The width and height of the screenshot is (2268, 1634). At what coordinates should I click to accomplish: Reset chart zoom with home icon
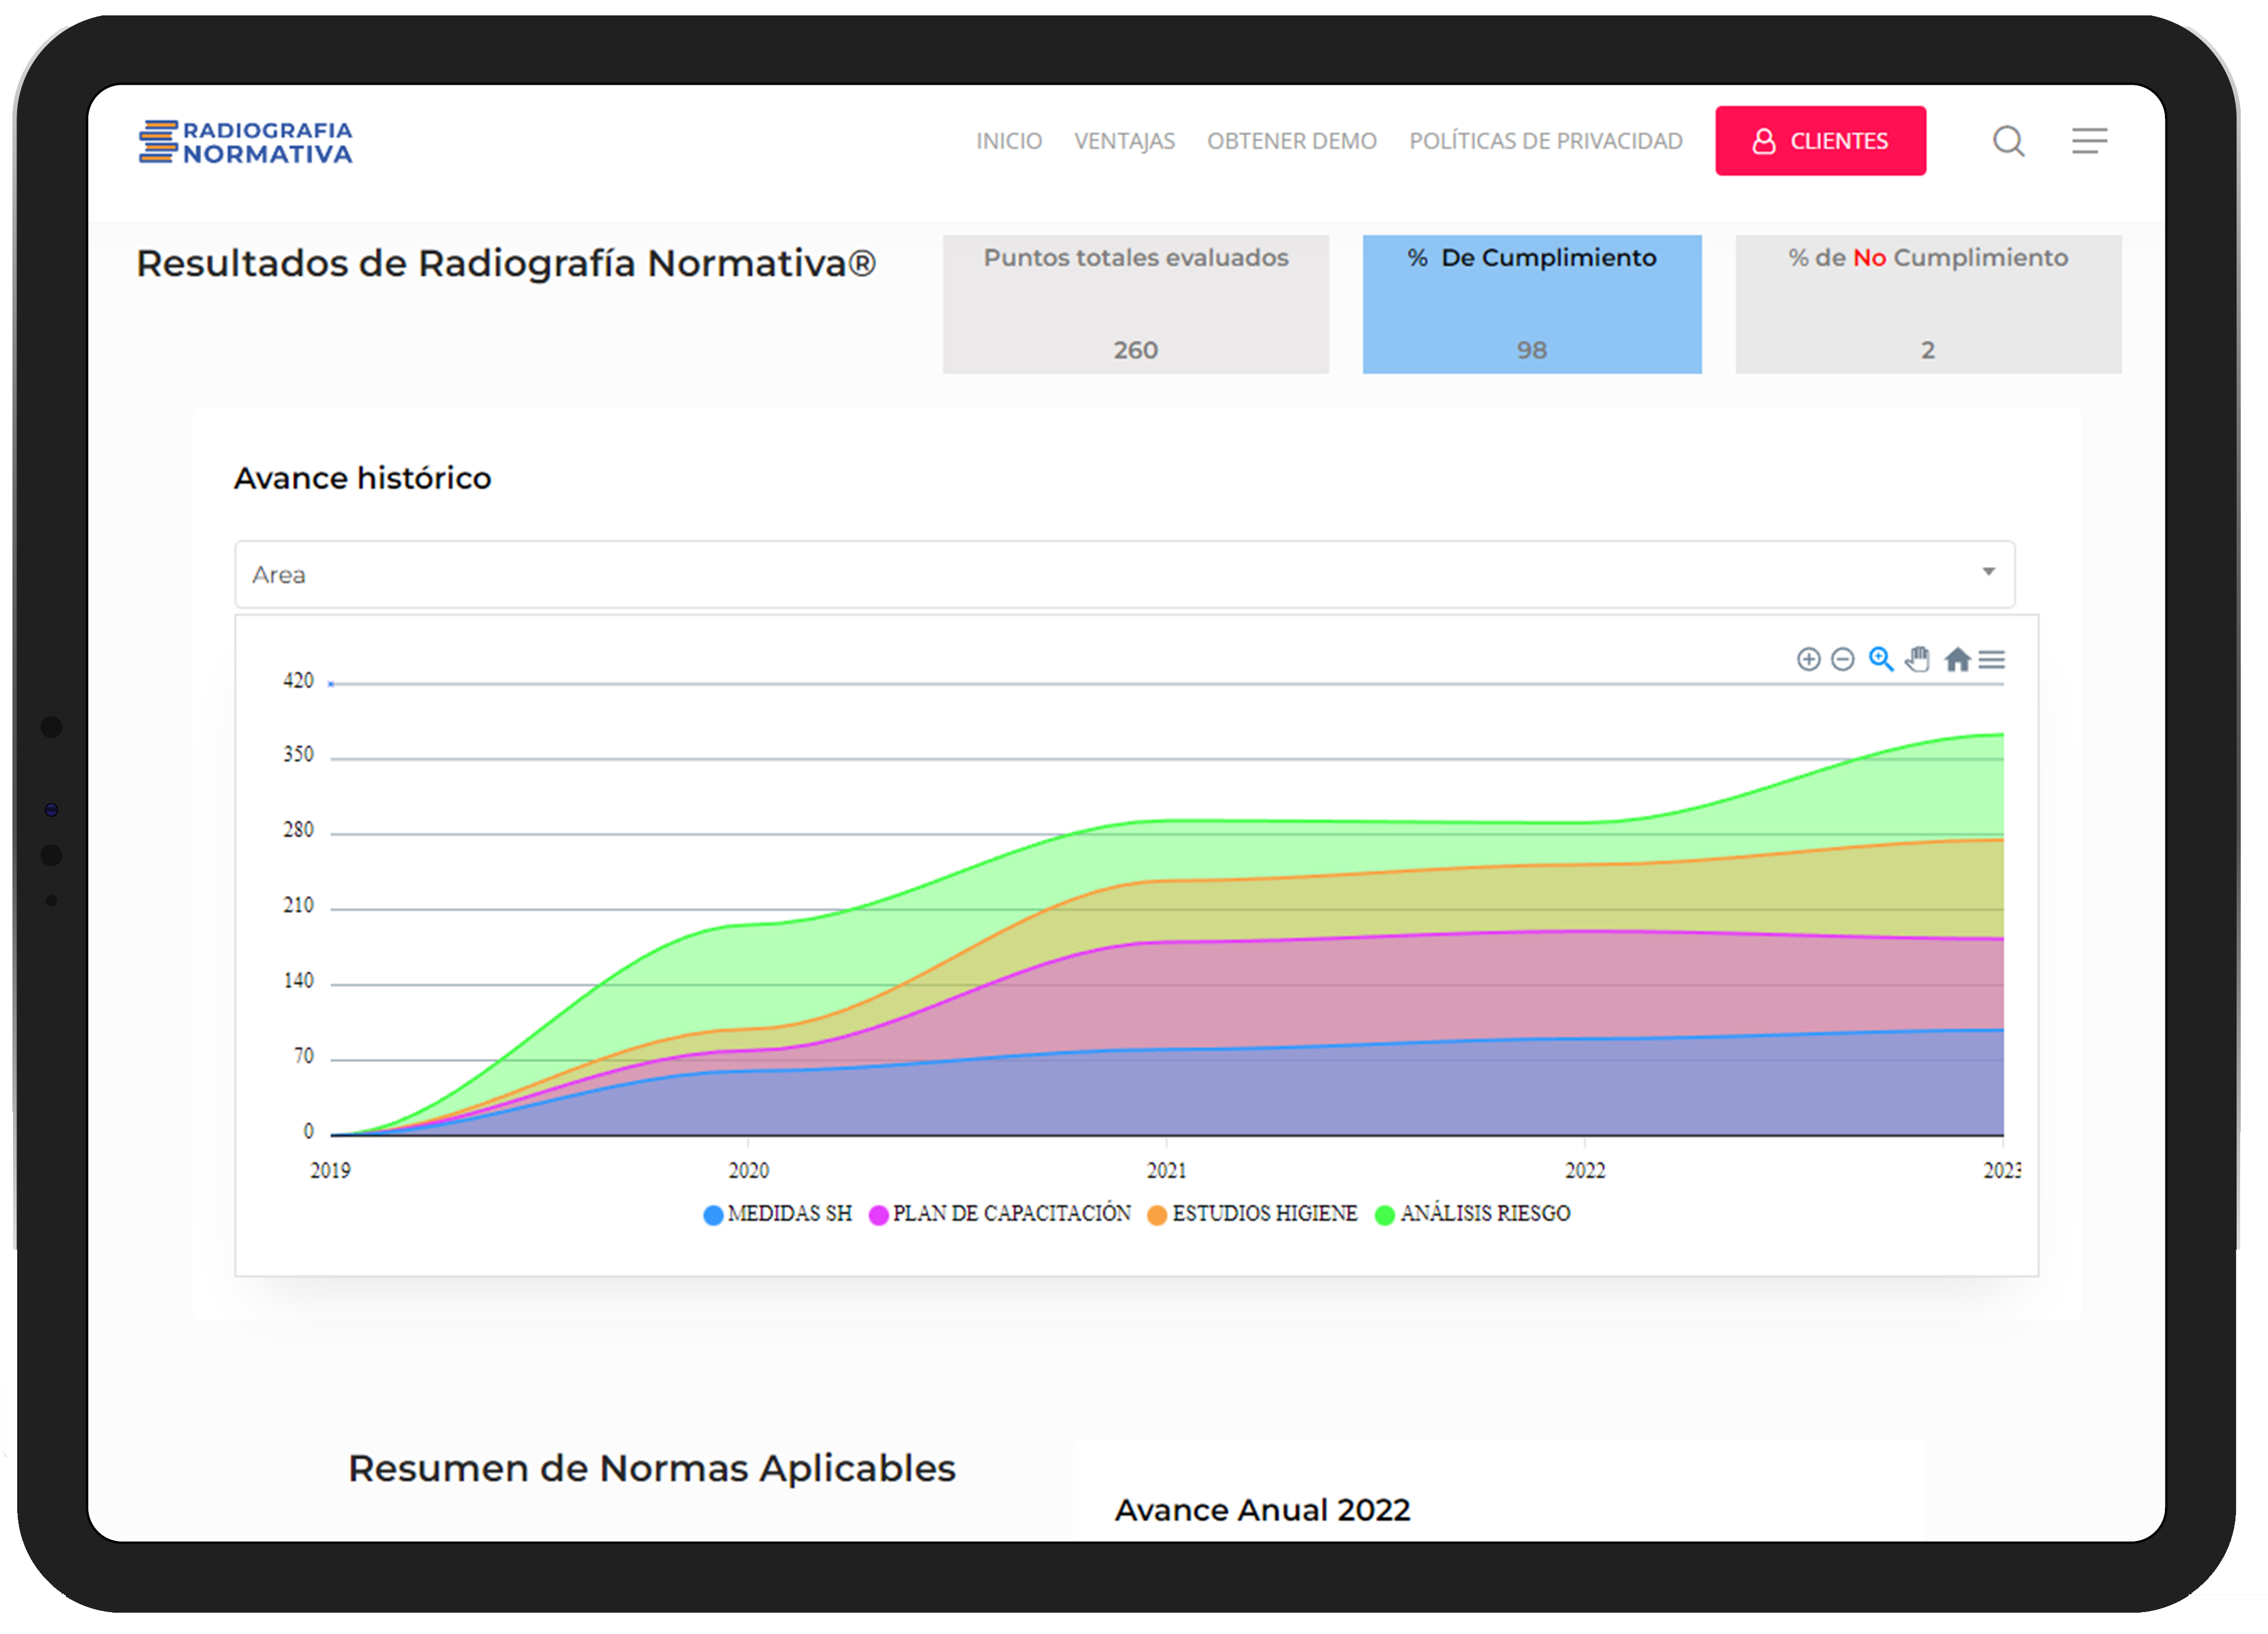tap(1957, 660)
